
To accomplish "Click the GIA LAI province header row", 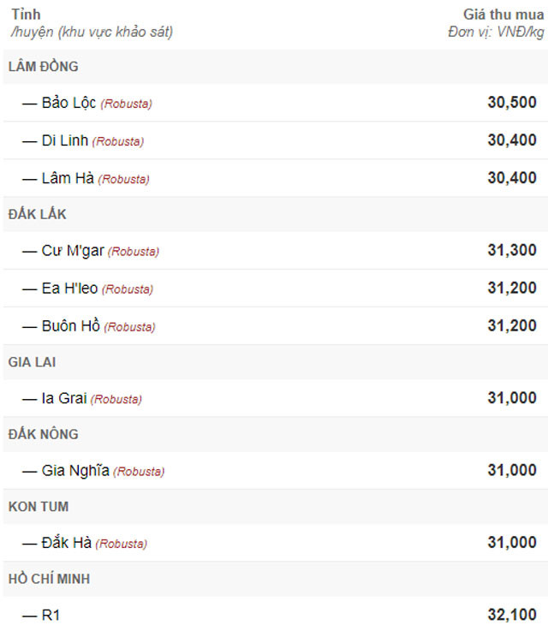I will coord(32,362).
